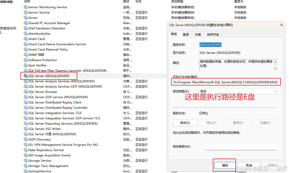Screen dimensions: 289x173
Task: Click the 停止(T) button
Action: [x=211, y=123]
